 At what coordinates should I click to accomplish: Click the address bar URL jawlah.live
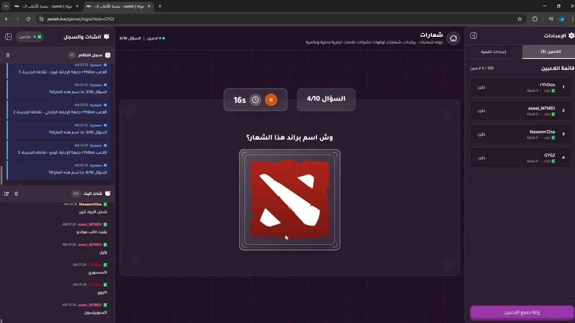(81, 19)
